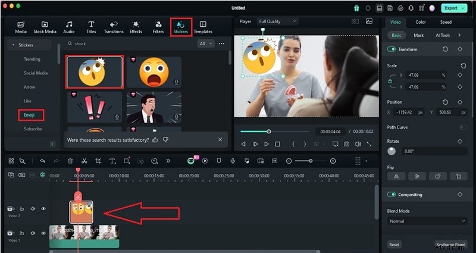The image size is (476, 253).
Task: Select the AI Tools sub-tab
Action: 443,35
